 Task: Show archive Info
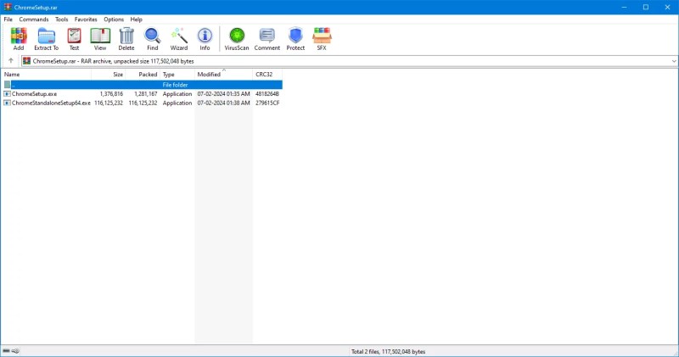[205, 36]
